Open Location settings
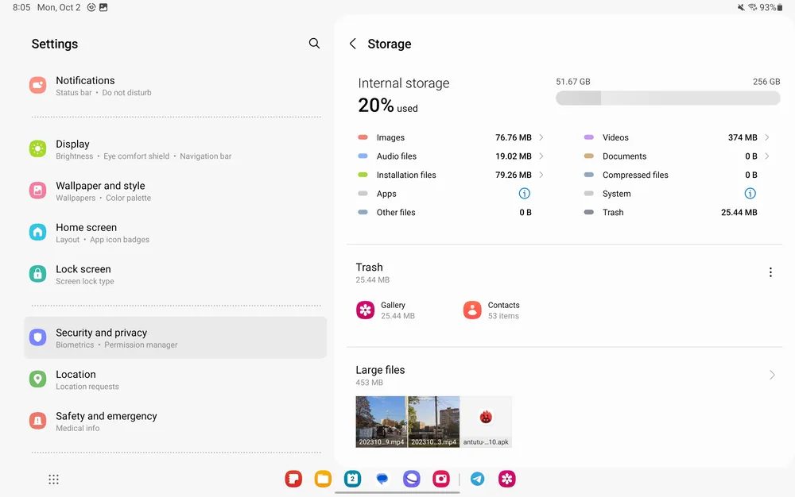 pos(175,379)
